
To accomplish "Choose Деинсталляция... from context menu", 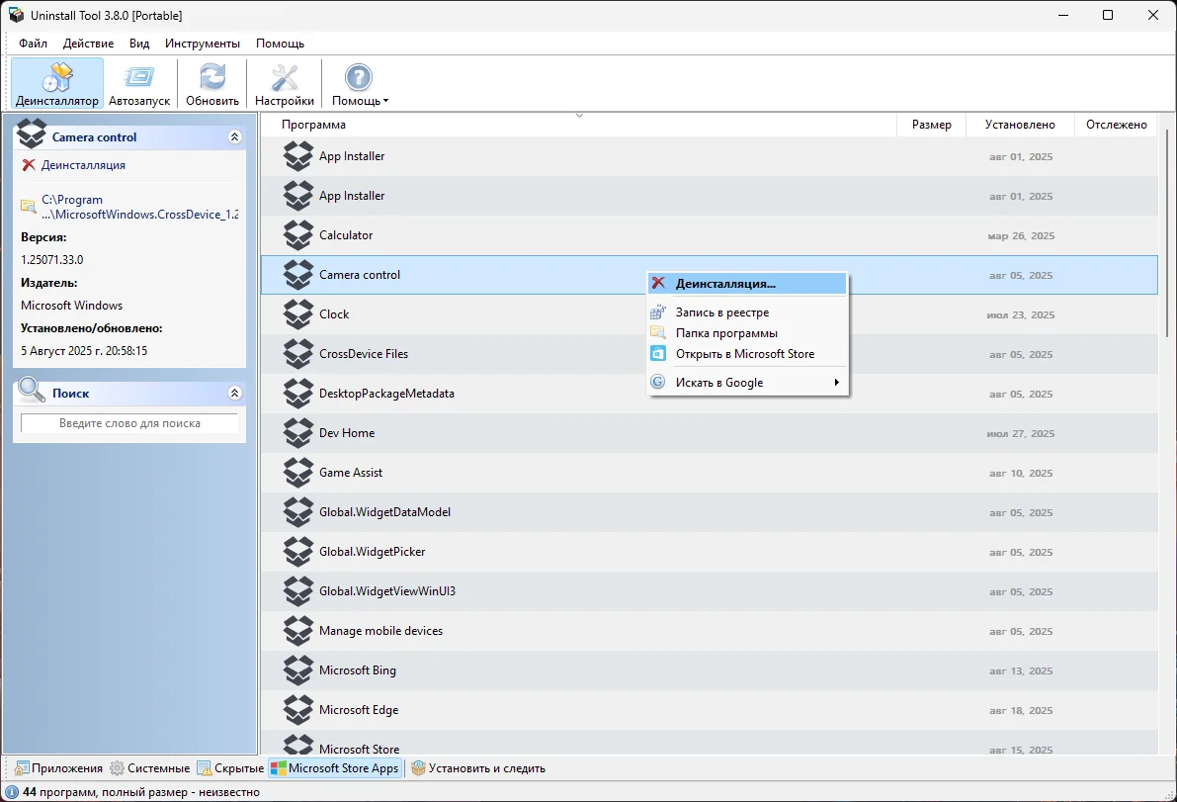I will pyautogui.click(x=725, y=284).
